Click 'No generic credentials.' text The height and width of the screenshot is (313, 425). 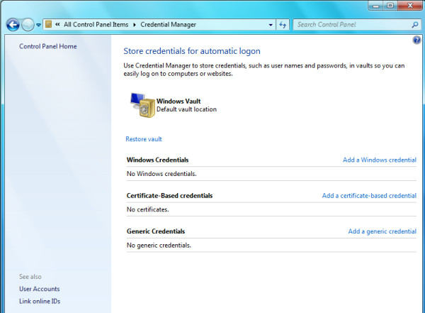pos(159,246)
